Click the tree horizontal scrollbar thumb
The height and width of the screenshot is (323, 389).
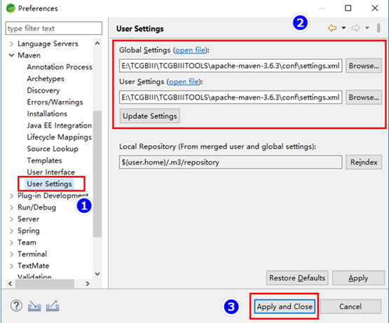45,284
